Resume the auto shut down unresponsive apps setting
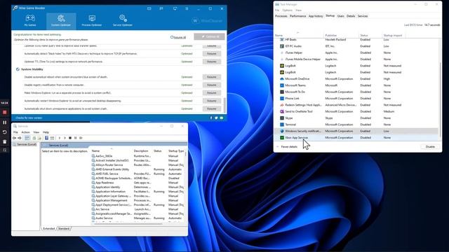The image size is (449, 252). point(212,108)
